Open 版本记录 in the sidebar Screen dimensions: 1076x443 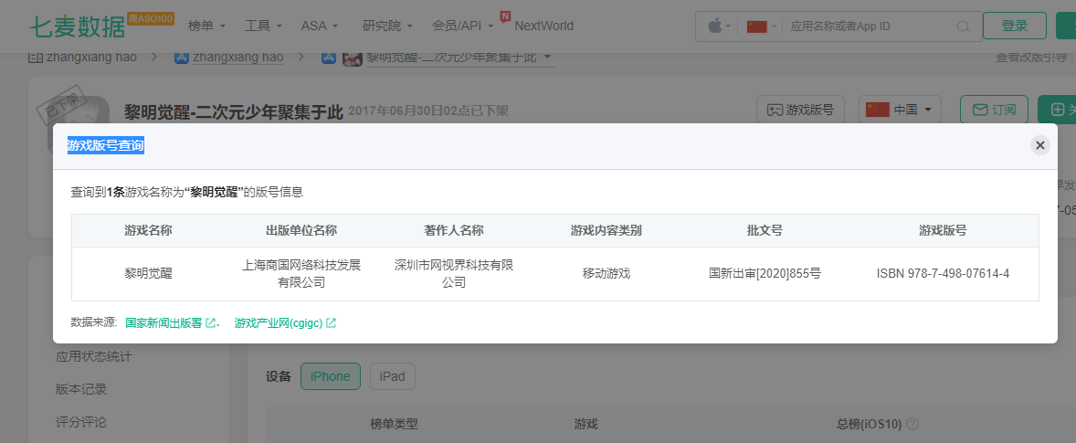[x=81, y=389]
